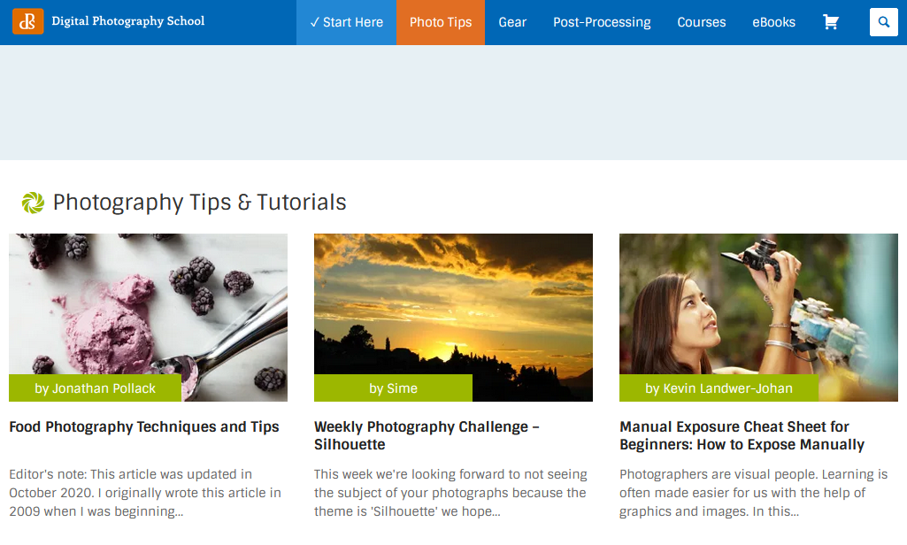Click the 'by Sime' author tag
907x545 pixels.
(393, 388)
